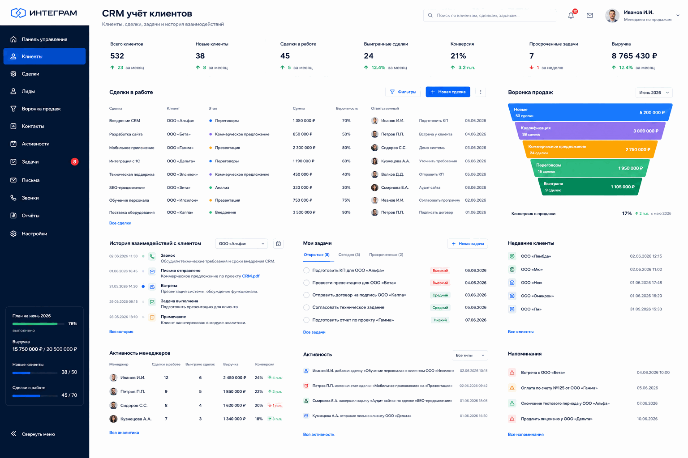Open the Все напоминания link
This screenshot has width=688, height=458.
526,434
